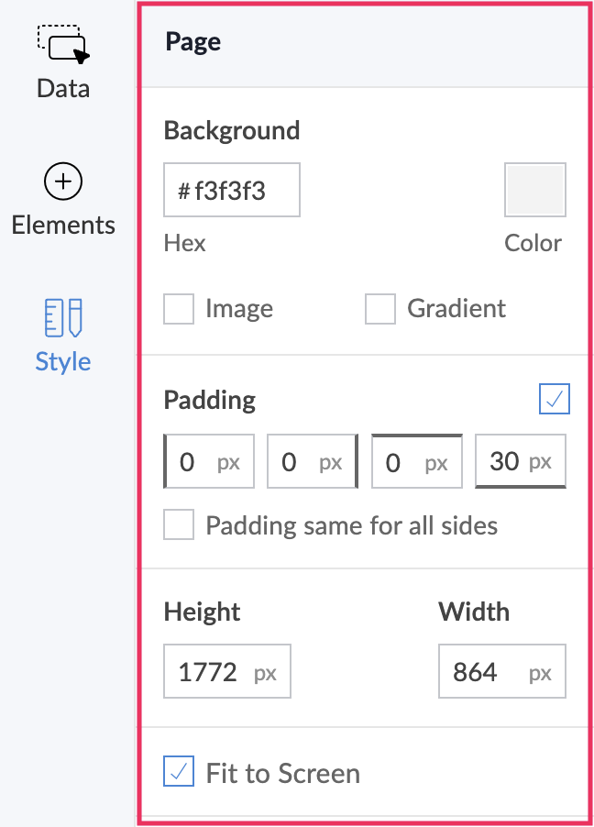Switch to the Elements tab label
Image resolution: width=594 pixels, height=827 pixels.
pyautogui.click(x=63, y=226)
